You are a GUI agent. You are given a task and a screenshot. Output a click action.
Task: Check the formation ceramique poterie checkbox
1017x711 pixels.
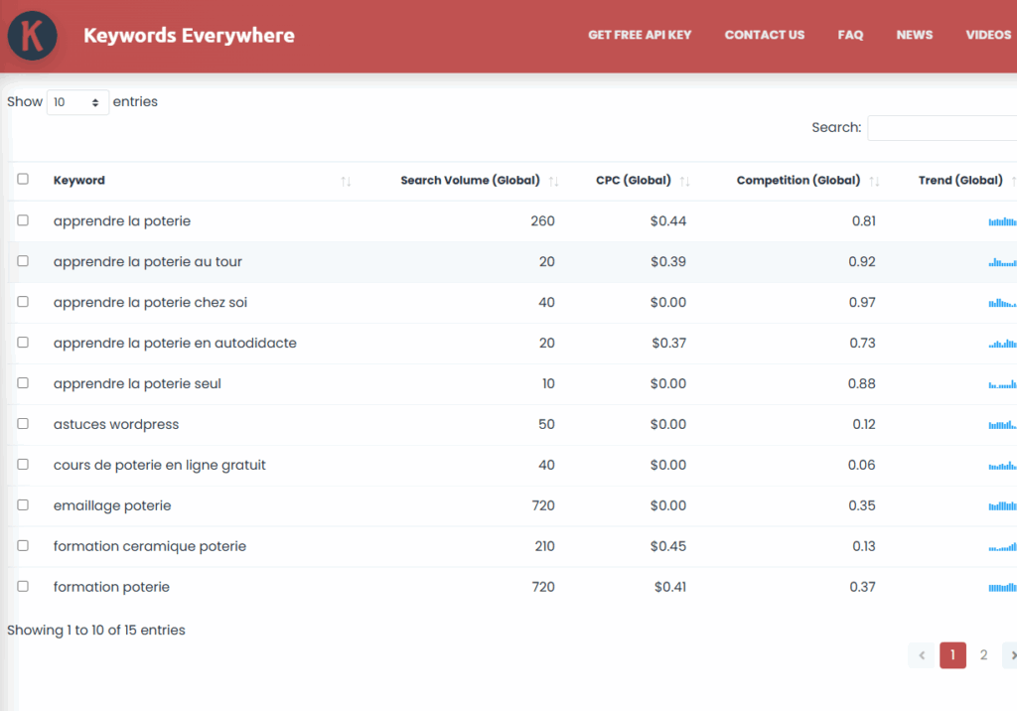click(23, 545)
